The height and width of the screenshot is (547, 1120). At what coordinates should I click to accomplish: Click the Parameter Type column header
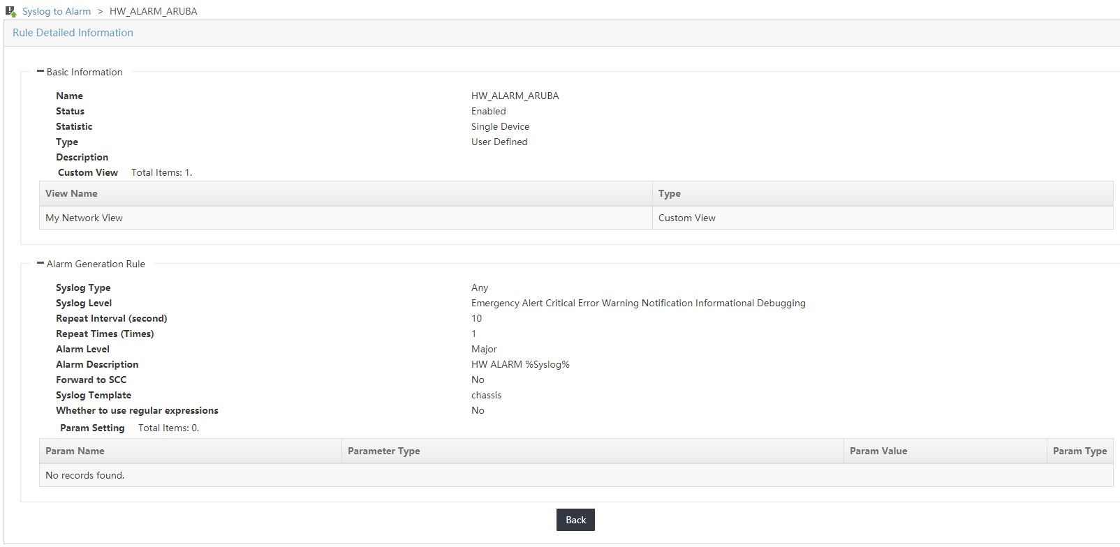[x=383, y=451]
